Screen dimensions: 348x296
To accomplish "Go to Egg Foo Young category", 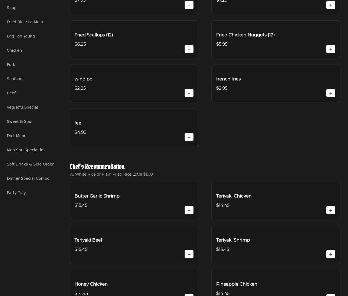I will tap(21, 36).
